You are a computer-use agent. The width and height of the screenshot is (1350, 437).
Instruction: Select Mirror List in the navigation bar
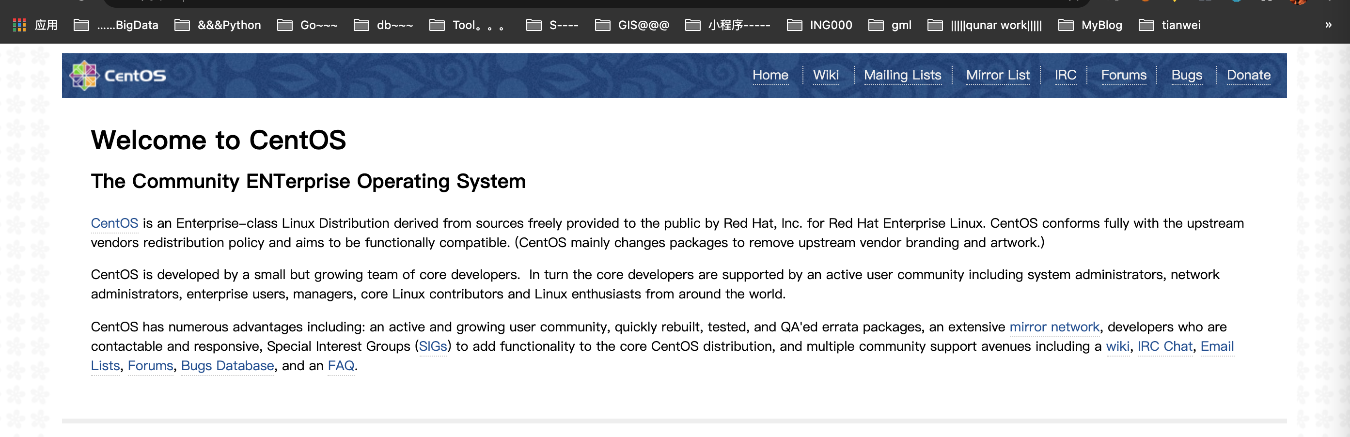tap(997, 75)
